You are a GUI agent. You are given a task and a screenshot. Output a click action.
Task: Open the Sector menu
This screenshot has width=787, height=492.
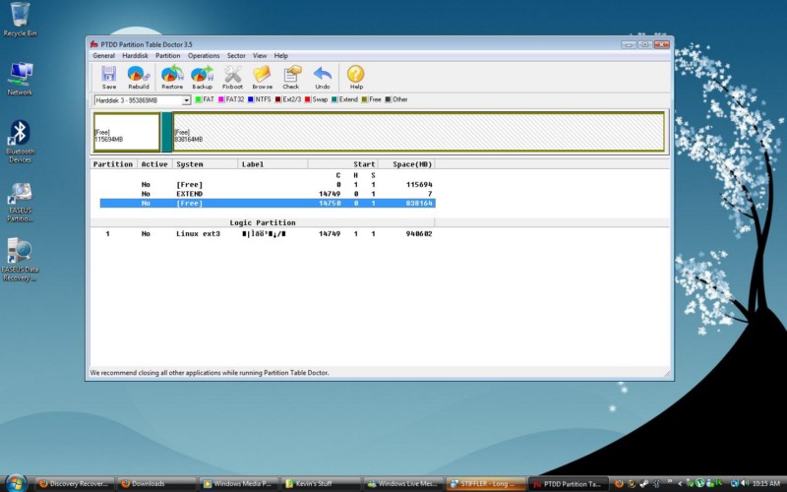[x=236, y=56]
